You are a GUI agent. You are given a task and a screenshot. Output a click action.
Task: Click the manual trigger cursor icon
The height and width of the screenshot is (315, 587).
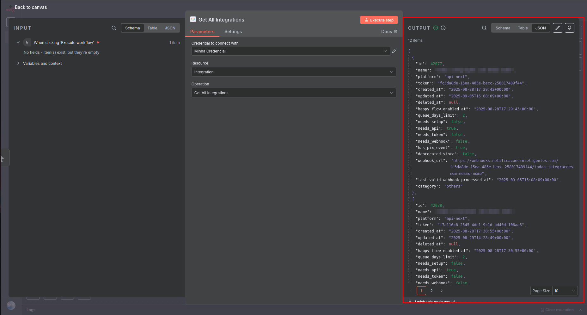click(x=27, y=42)
